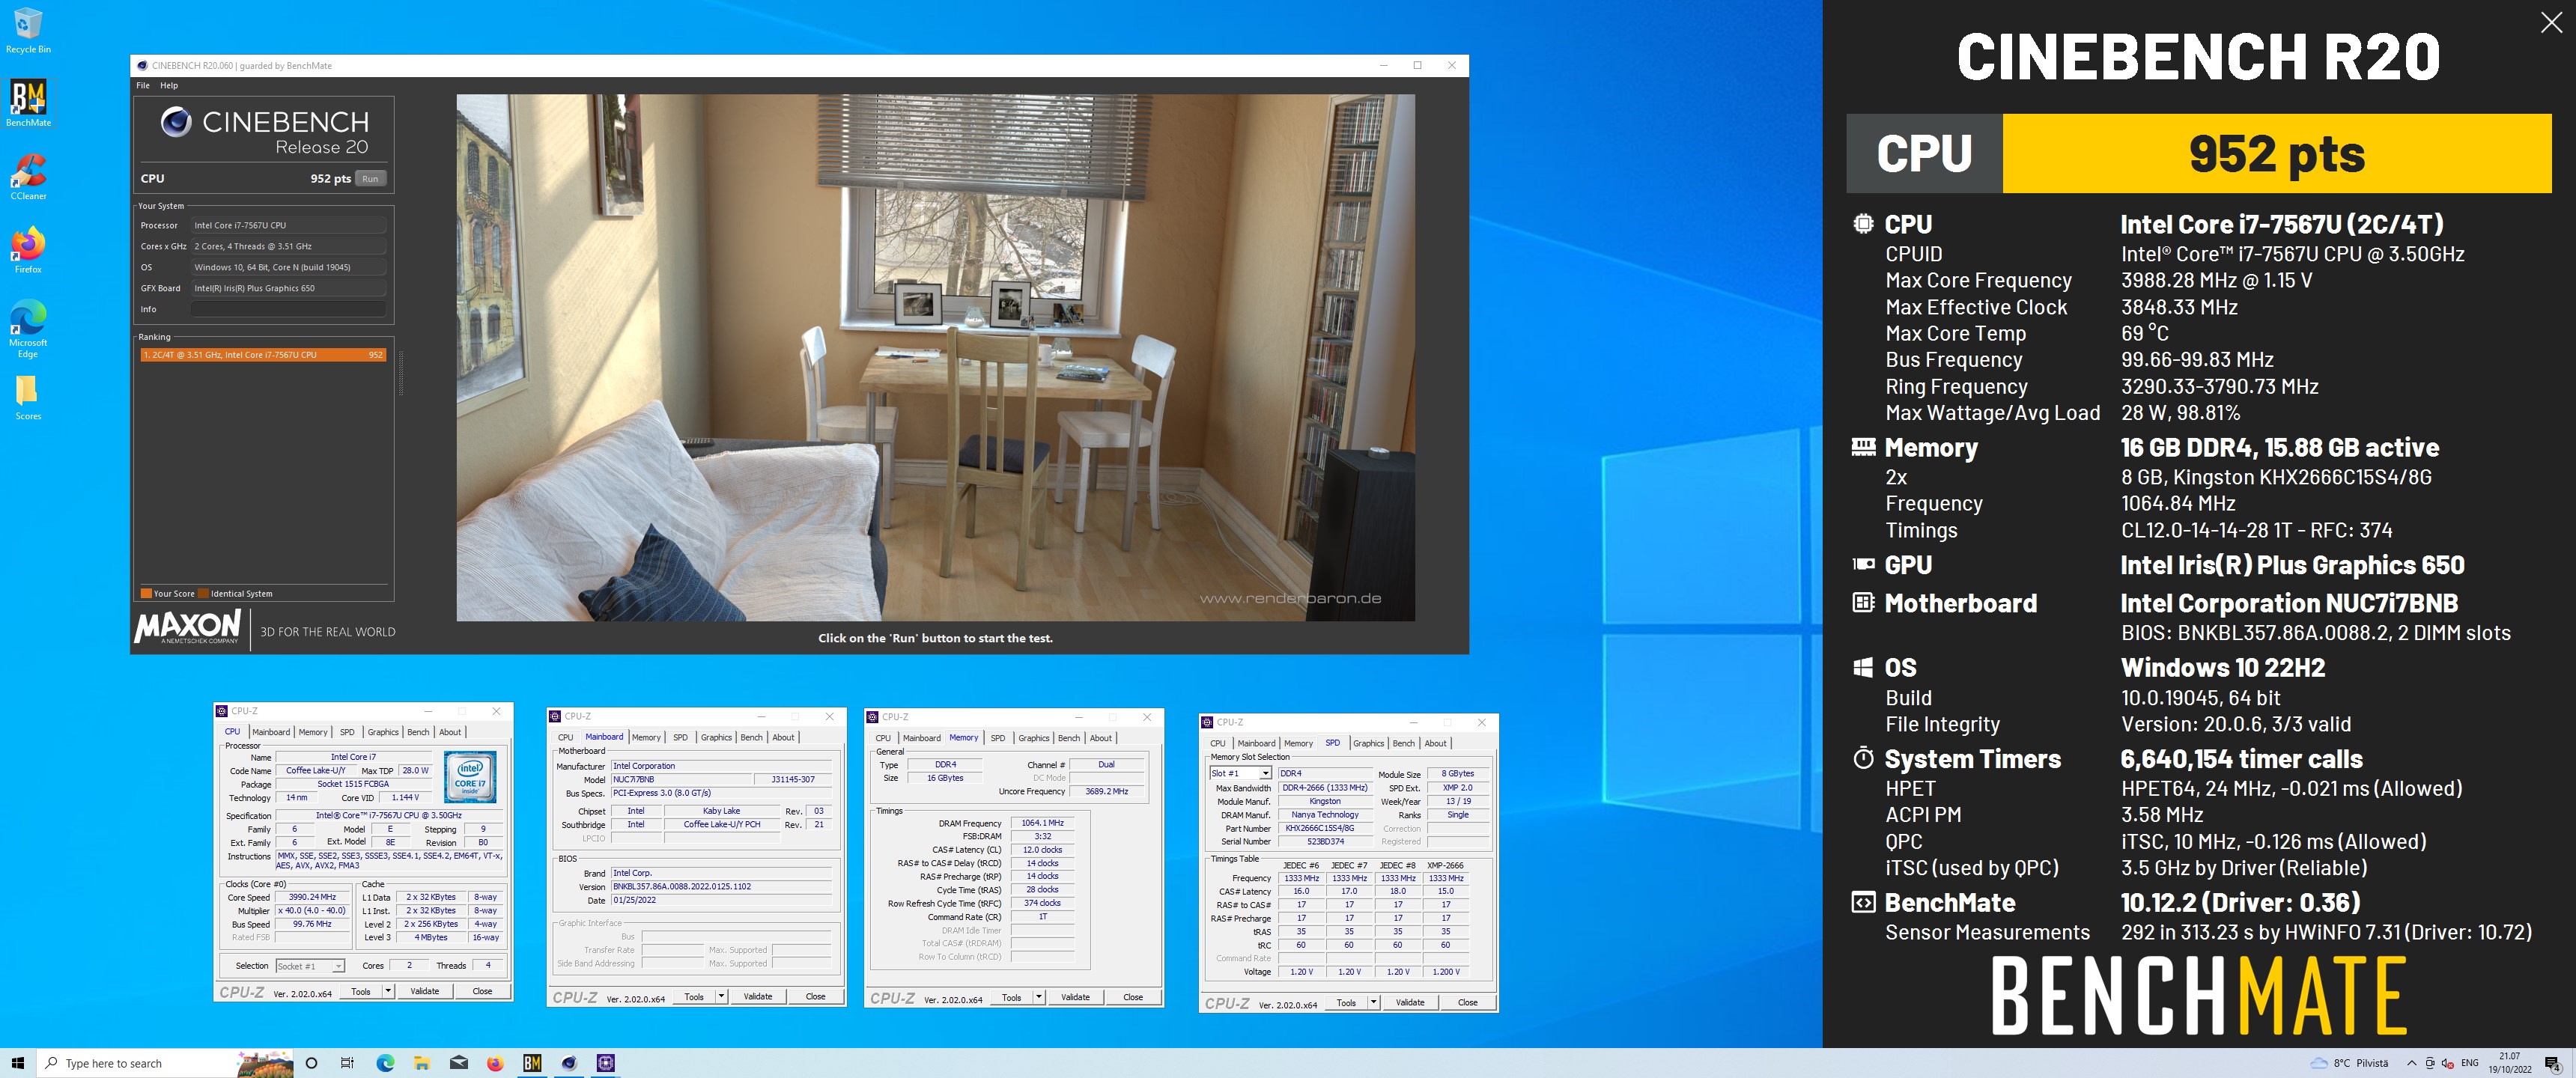Viewport: 2576px width, 1078px height.
Task: Click the taskbar clock showing 21.07
Action: coord(2510,1063)
